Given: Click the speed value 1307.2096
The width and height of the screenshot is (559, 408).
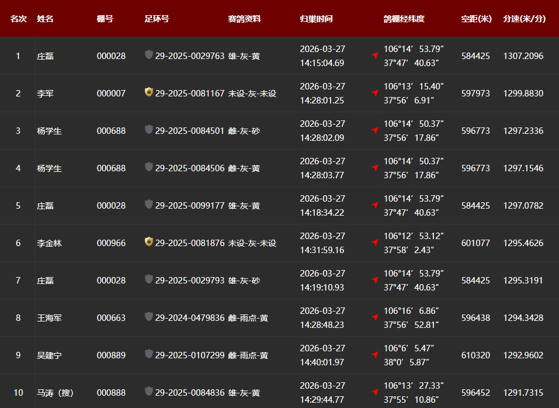Looking at the screenshot, I should [523, 56].
